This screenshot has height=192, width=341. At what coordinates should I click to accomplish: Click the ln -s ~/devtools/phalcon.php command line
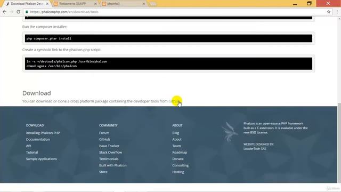(67, 62)
